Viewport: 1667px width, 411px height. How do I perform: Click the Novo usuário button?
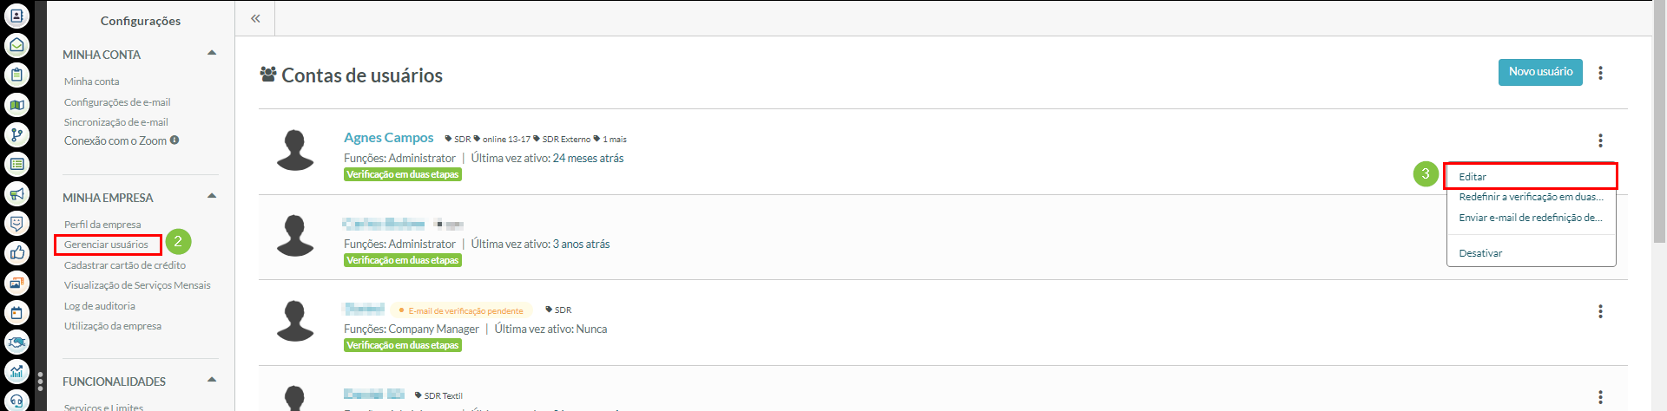tap(1540, 72)
